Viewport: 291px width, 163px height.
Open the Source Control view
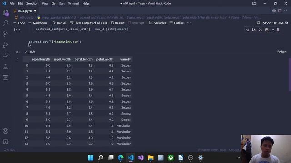(5, 34)
